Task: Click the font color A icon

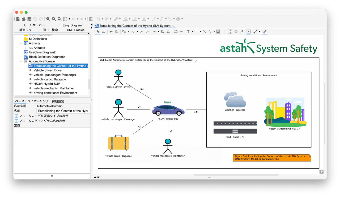Action: (144, 19)
